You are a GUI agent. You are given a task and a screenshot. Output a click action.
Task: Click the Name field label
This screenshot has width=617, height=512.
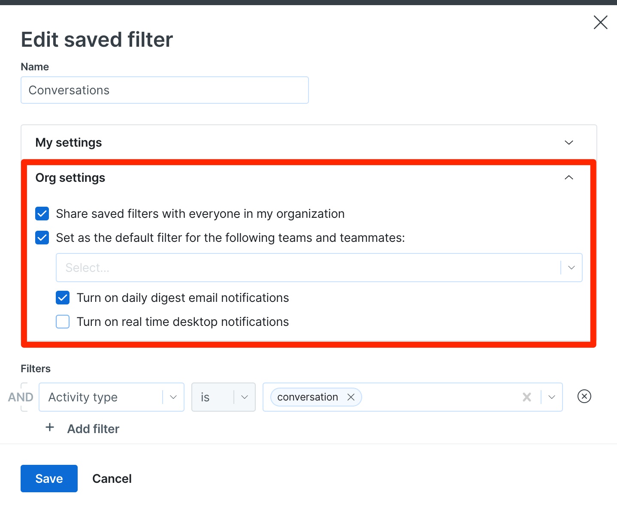(x=35, y=67)
